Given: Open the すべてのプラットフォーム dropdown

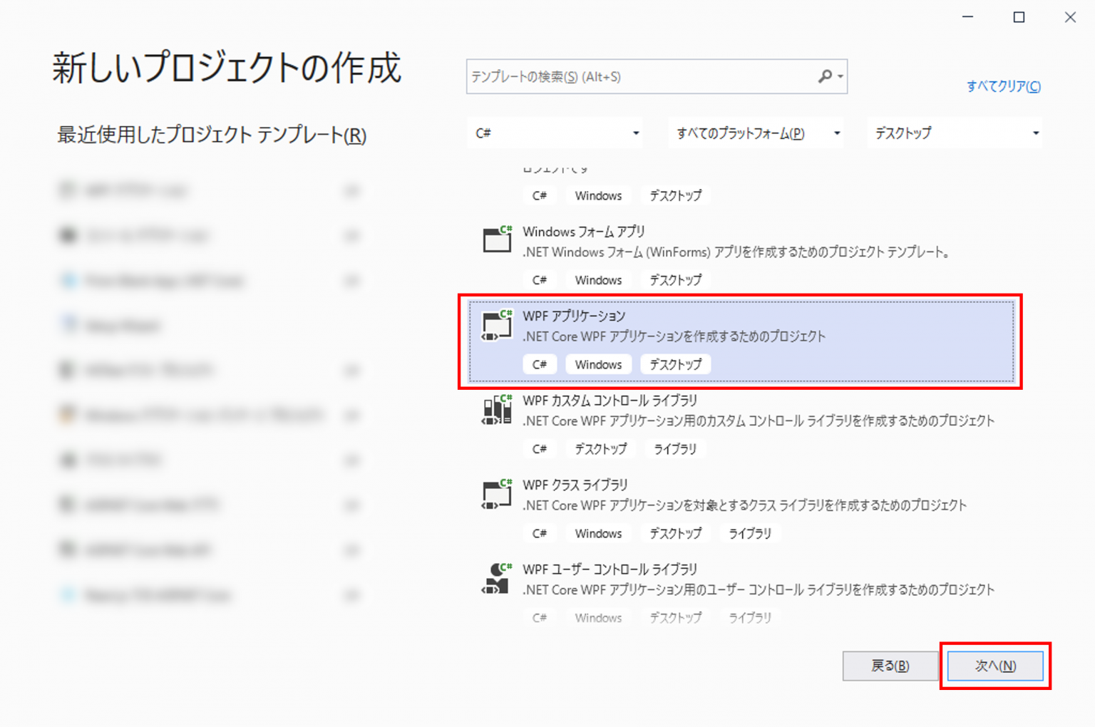Looking at the screenshot, I should coord(756,133).
